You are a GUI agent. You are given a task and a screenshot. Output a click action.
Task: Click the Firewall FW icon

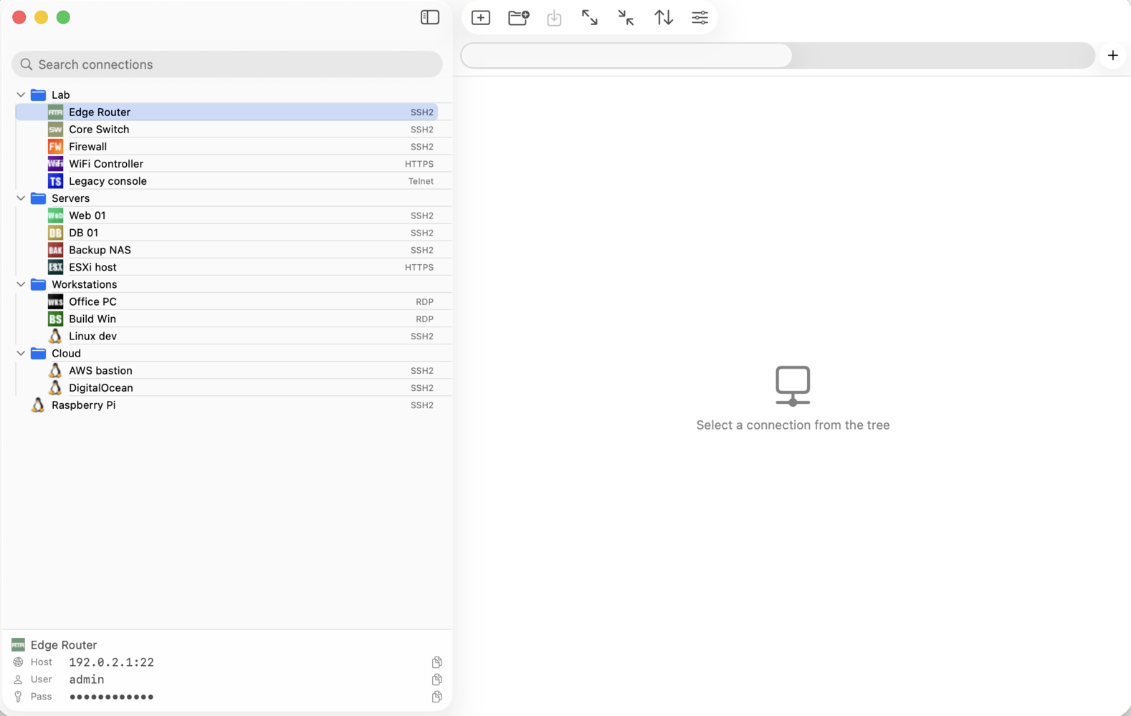pos(55,146)
